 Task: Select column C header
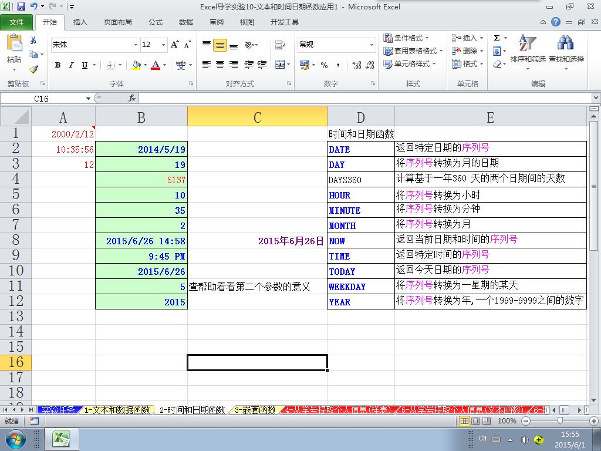(x=257, y=117)
